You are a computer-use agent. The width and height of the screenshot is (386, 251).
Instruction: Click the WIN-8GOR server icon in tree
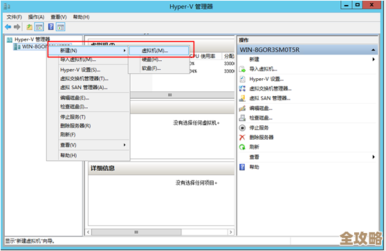17,46
